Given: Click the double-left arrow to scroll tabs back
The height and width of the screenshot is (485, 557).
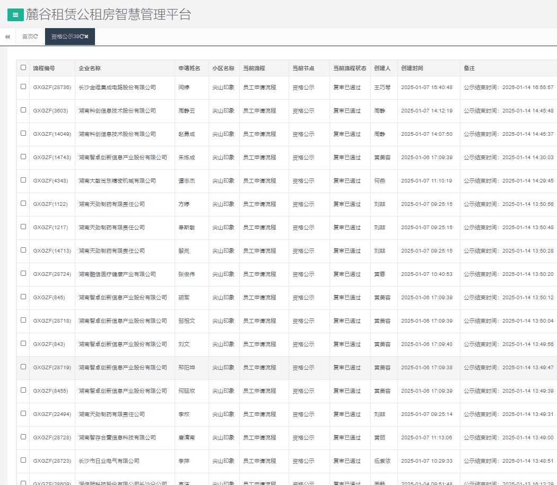Looking at the screenshot, I should pos(7,37).
